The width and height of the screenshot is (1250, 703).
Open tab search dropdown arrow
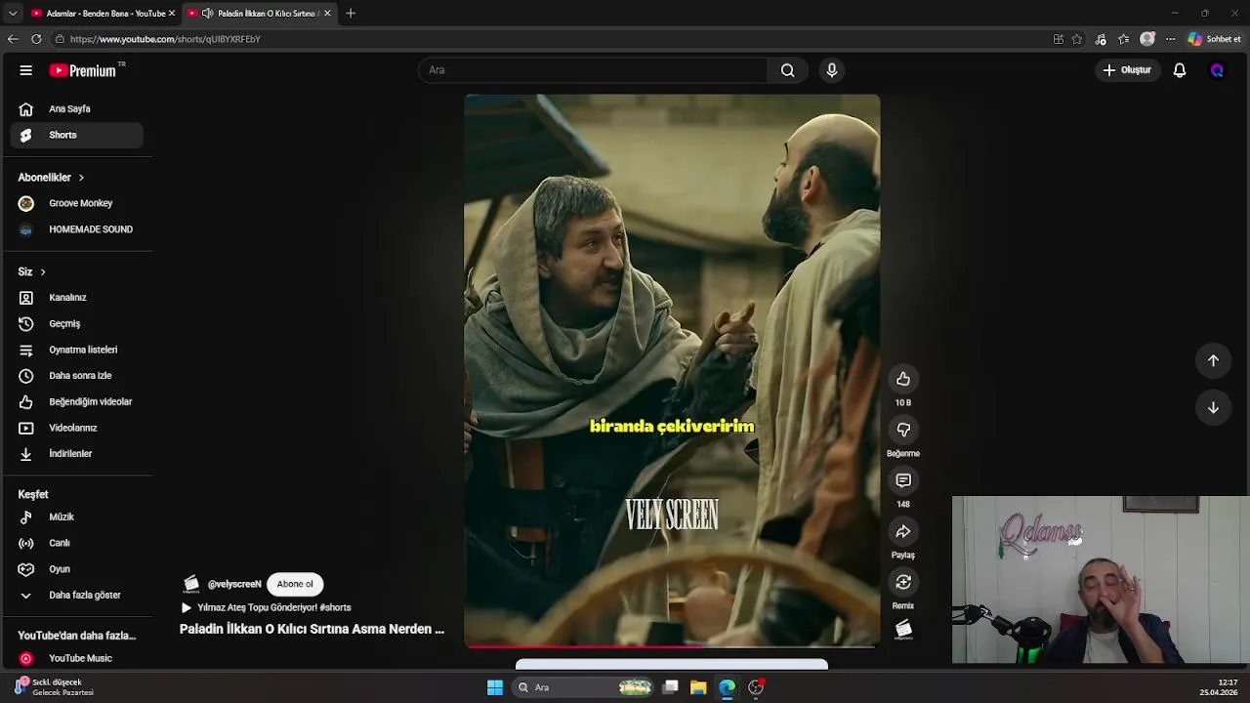[13, 13]
